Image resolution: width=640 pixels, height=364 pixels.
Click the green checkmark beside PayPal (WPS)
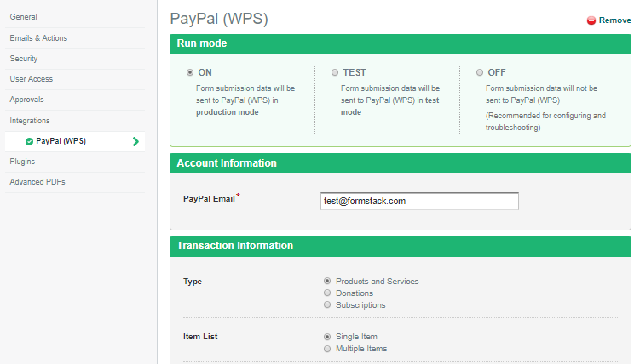30,141
